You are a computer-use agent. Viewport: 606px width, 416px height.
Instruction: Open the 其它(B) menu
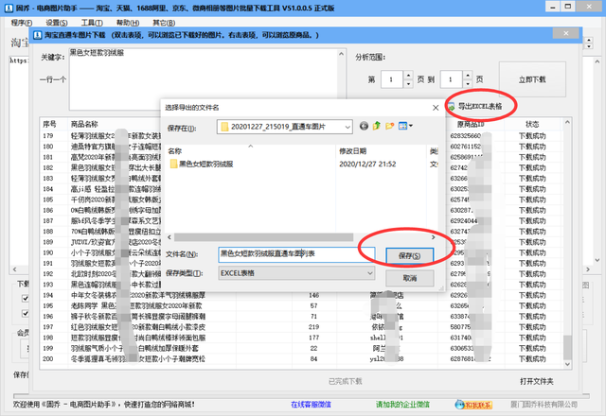coord(164,23)
